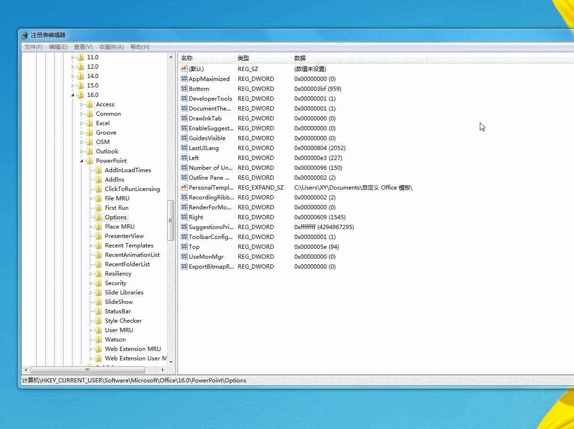Select the ClickToRunLicensing key
574x429 pixels.
[x=132, y=189]
